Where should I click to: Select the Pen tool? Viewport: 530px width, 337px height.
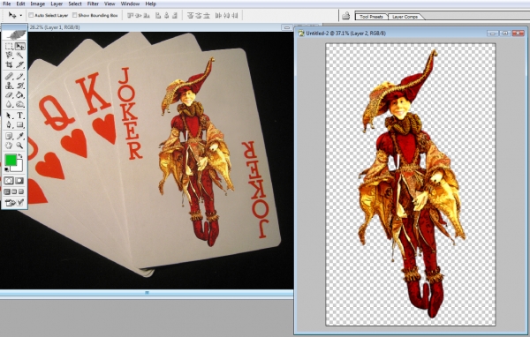(x=9, y=125)
